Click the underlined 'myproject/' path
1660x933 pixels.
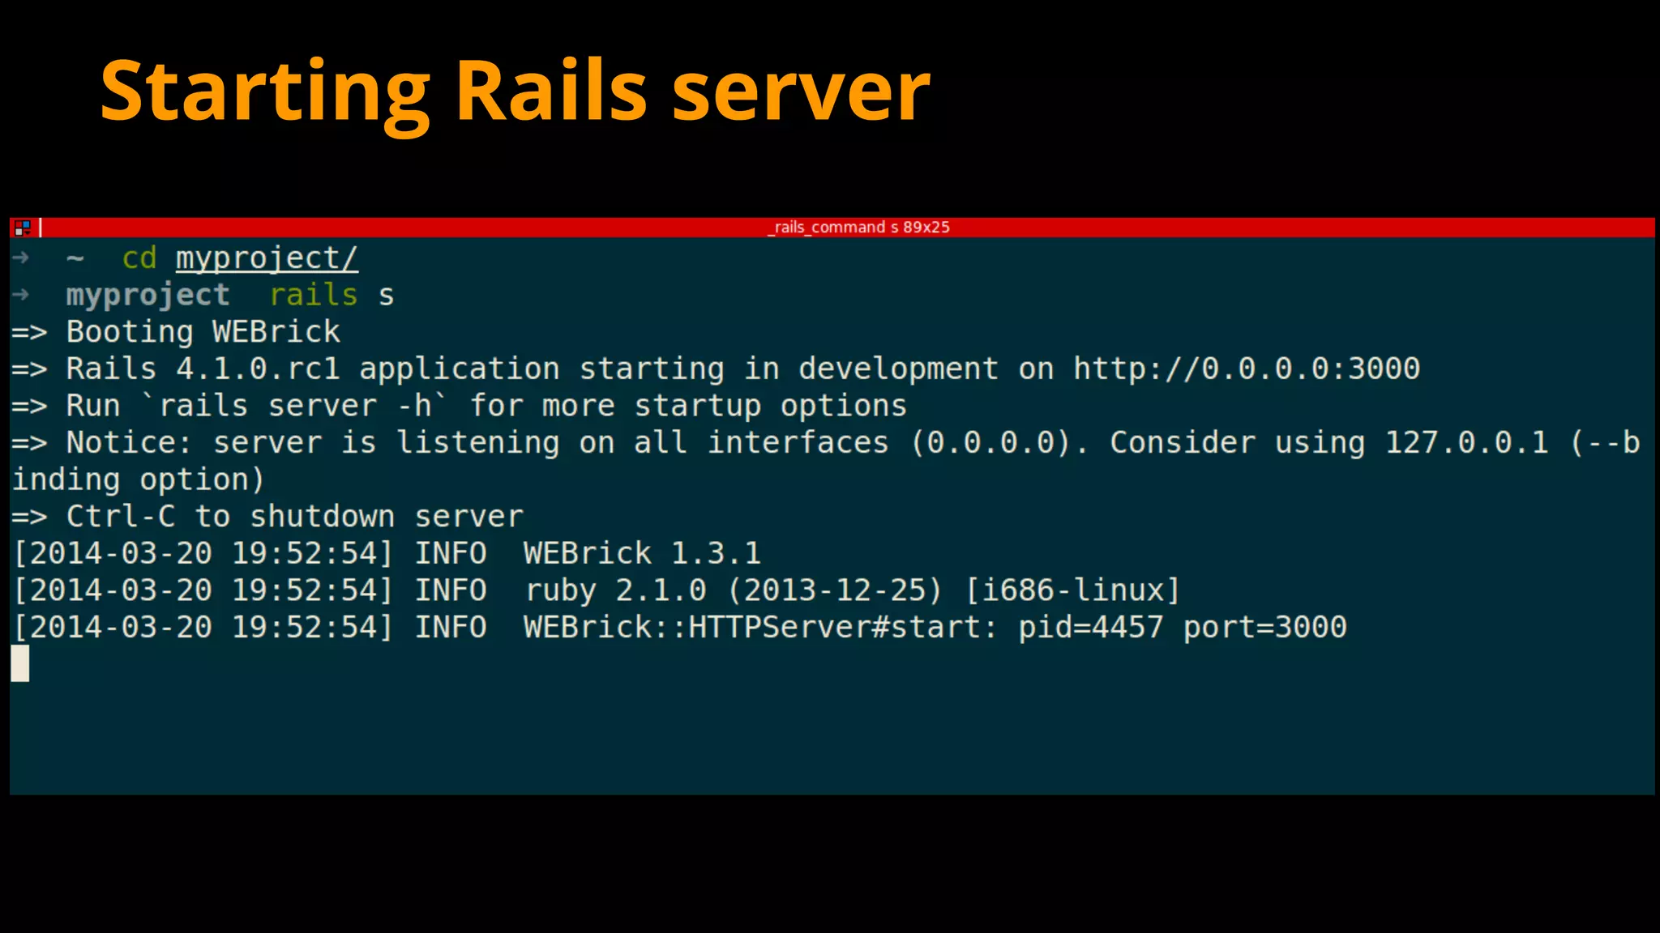click(267, 258)
